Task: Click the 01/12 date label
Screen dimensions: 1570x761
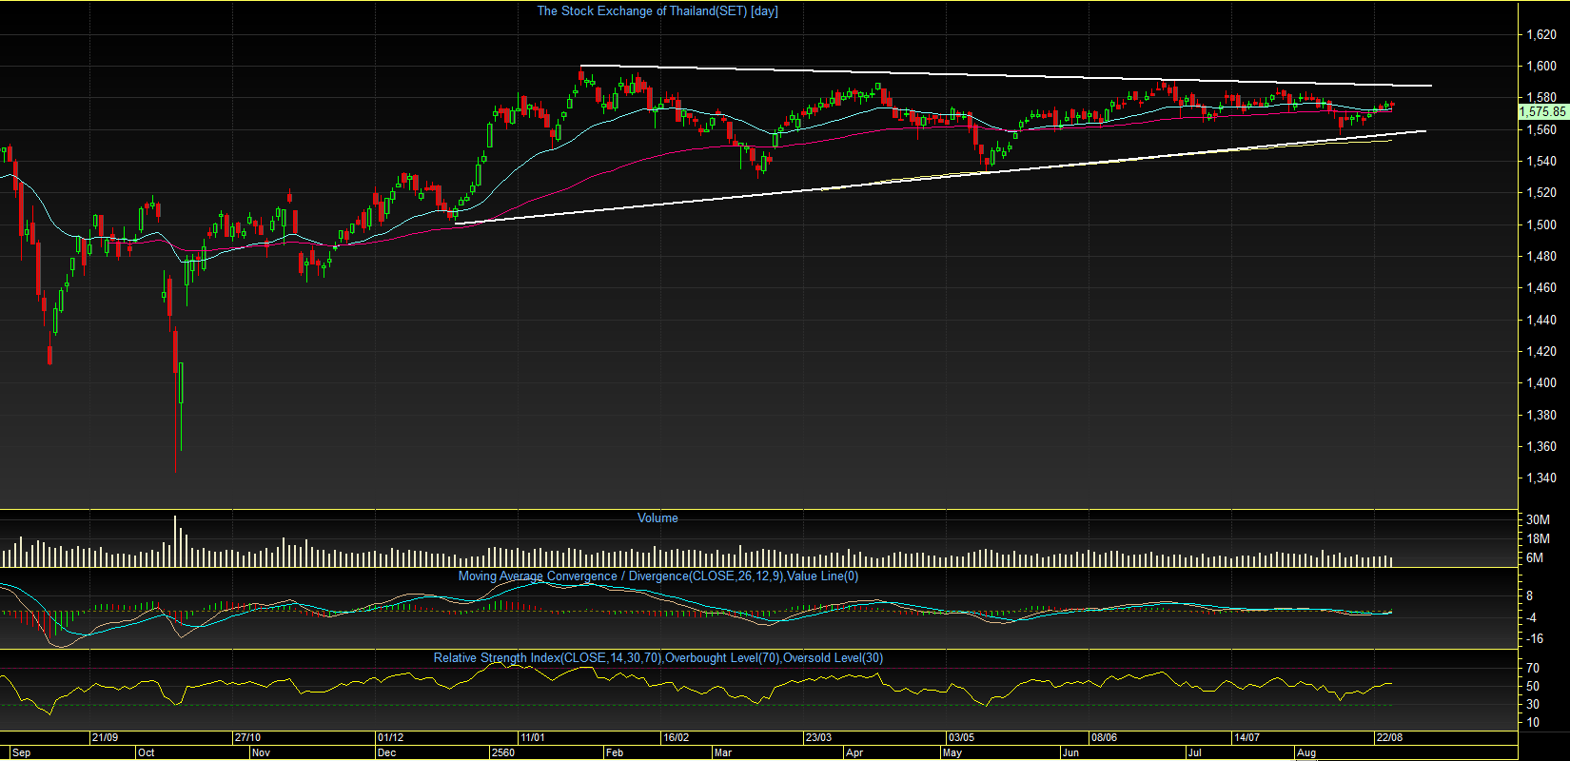Action: coord(390,738)
